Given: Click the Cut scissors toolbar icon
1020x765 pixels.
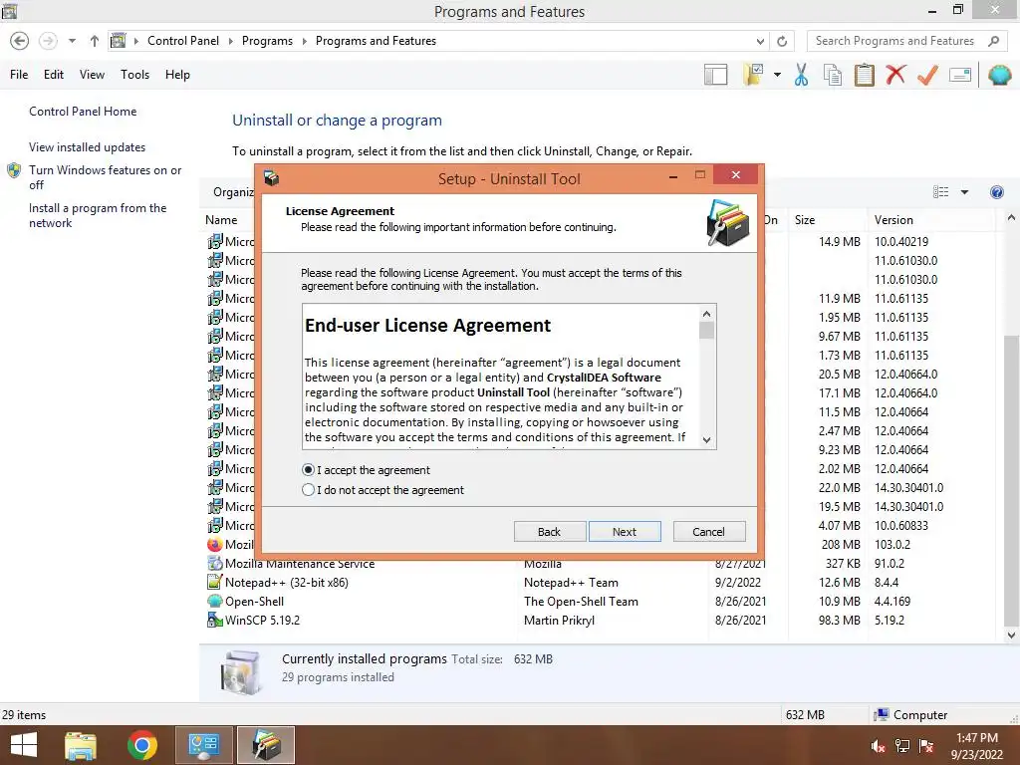Looking at the screenshot, I should 802,75.
